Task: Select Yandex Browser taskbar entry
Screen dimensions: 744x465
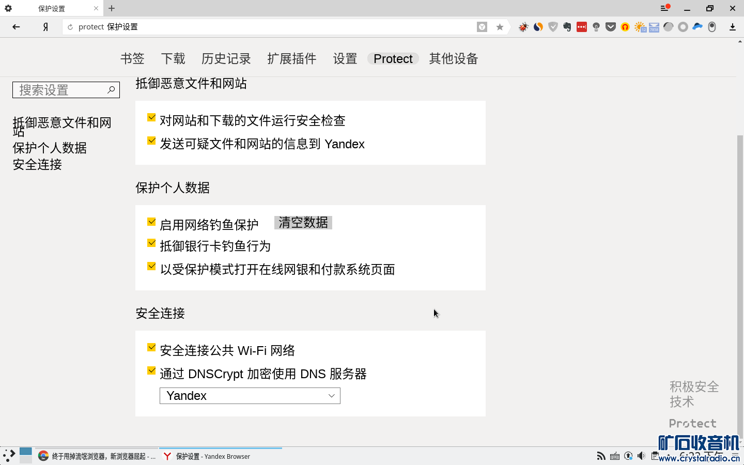Action: pos(221,456)
